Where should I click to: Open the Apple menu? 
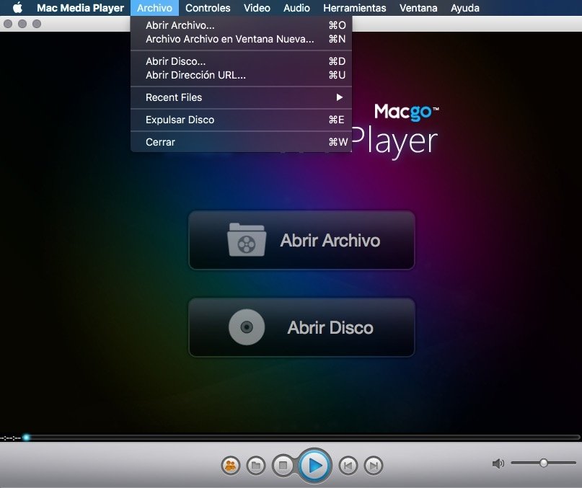17,8
